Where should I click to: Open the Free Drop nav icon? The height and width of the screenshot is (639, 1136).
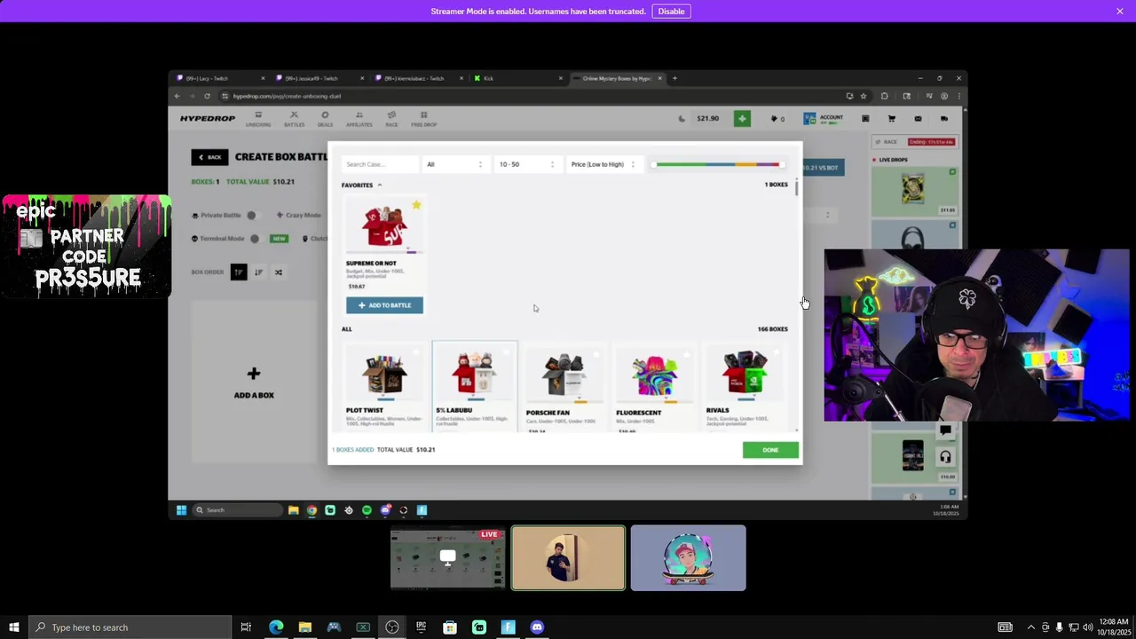coord(423,119)
